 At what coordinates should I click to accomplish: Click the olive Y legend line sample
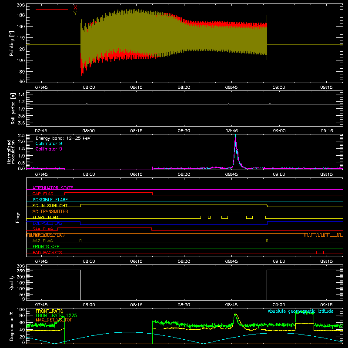(x=52, y=15)
